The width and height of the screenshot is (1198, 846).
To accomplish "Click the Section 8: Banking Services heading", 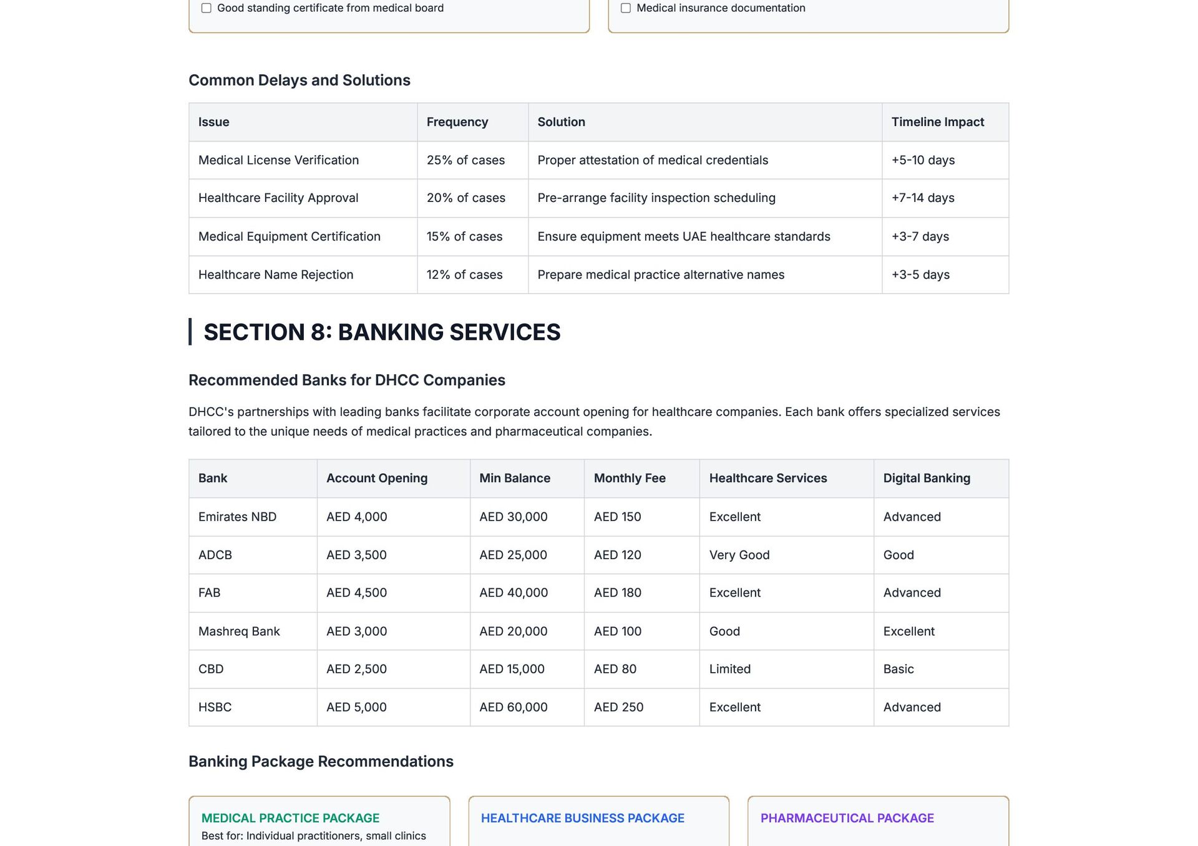I will point(382,332).
